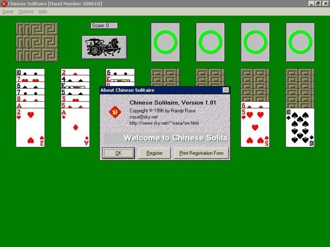The image size is (330, 247).
Task: Click the horse and chariot image tile
Action: tap(104, 47)
